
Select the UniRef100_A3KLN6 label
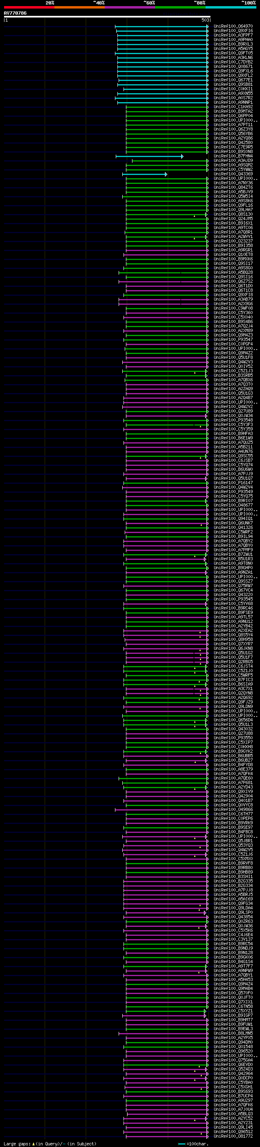[233, 57]
